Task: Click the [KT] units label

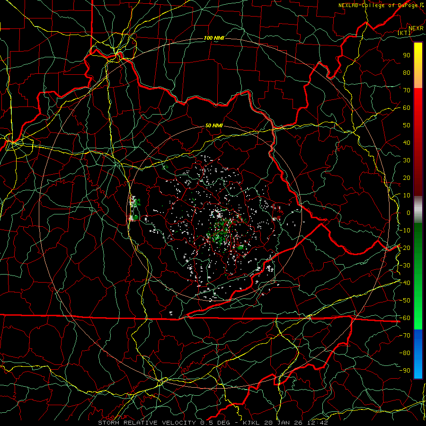Action: [x=404, y=33]
